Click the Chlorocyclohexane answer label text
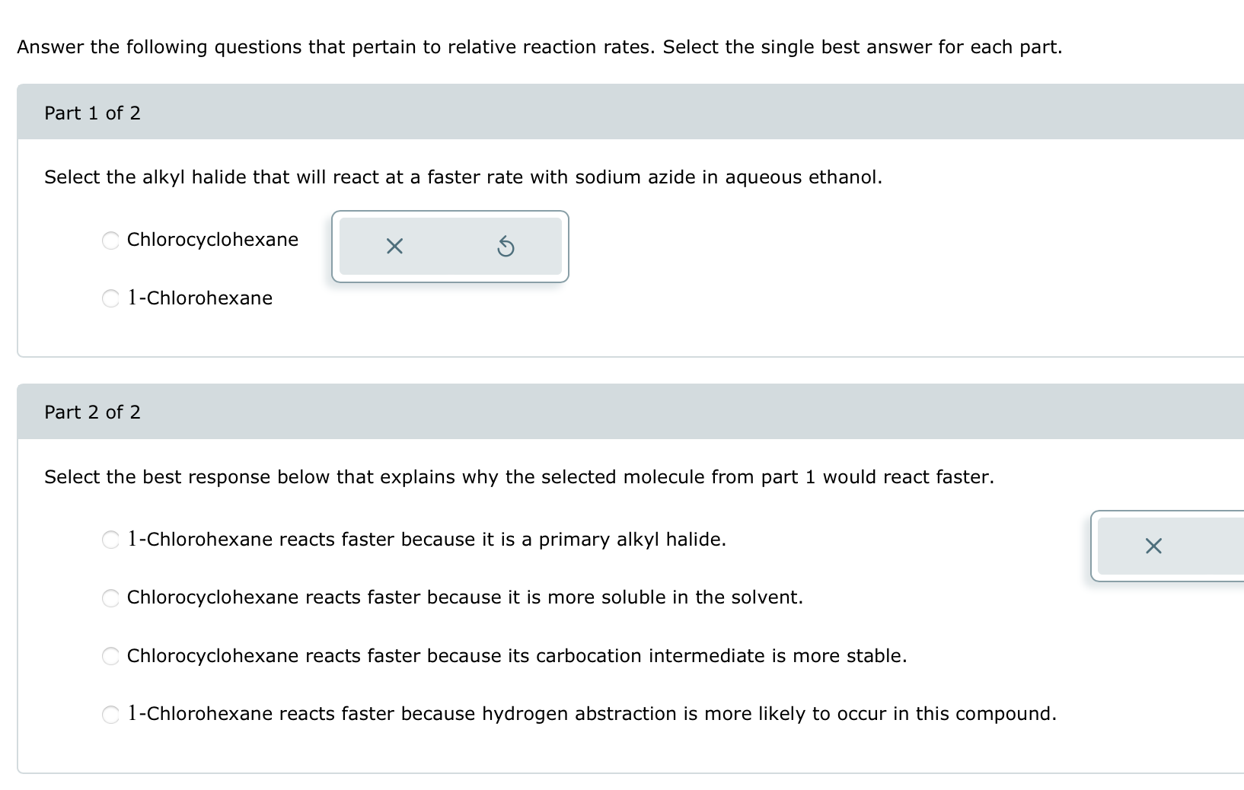 tap(213, 241)
